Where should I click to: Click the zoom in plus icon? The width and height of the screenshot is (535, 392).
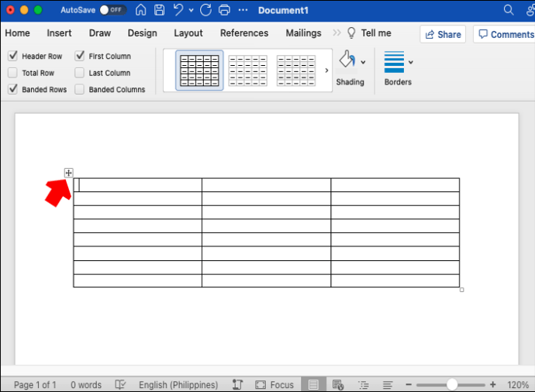(492, 384)
